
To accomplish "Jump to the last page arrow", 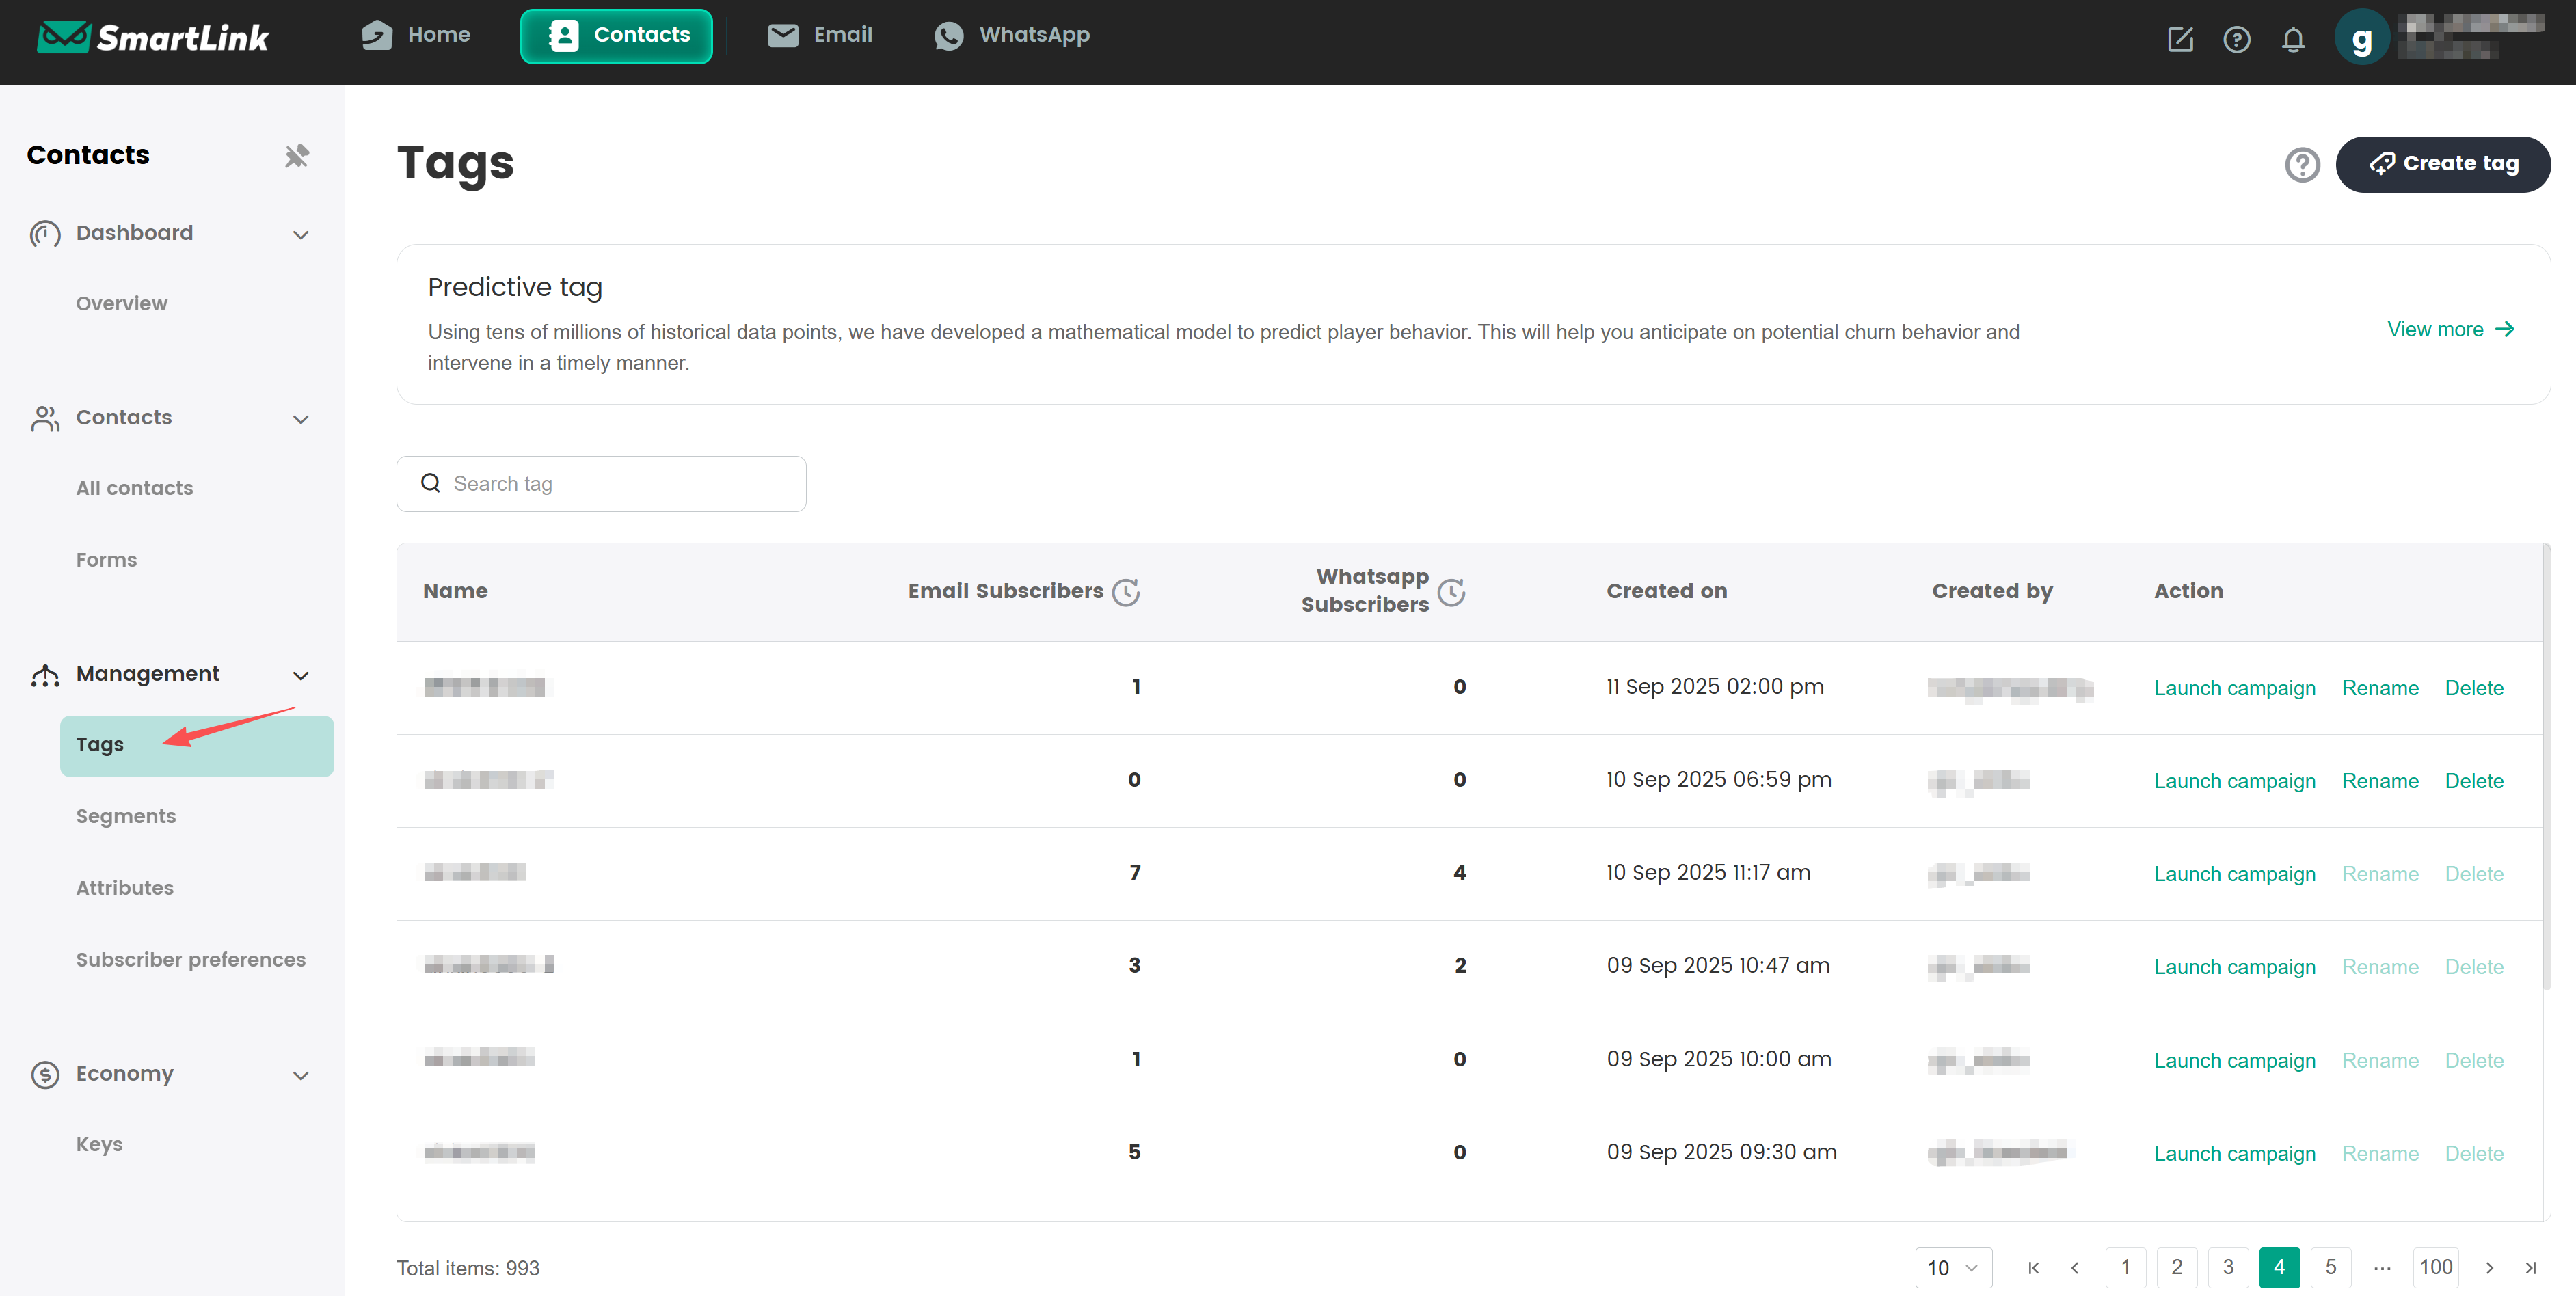I will [x=2530, y=1268].
